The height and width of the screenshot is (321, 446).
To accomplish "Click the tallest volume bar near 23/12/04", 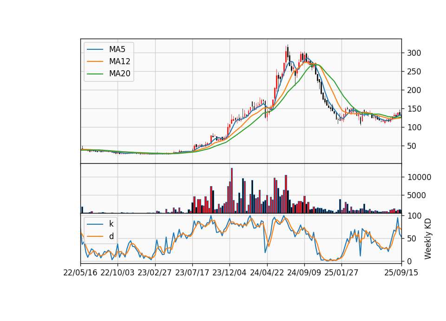I will [232, 191].
